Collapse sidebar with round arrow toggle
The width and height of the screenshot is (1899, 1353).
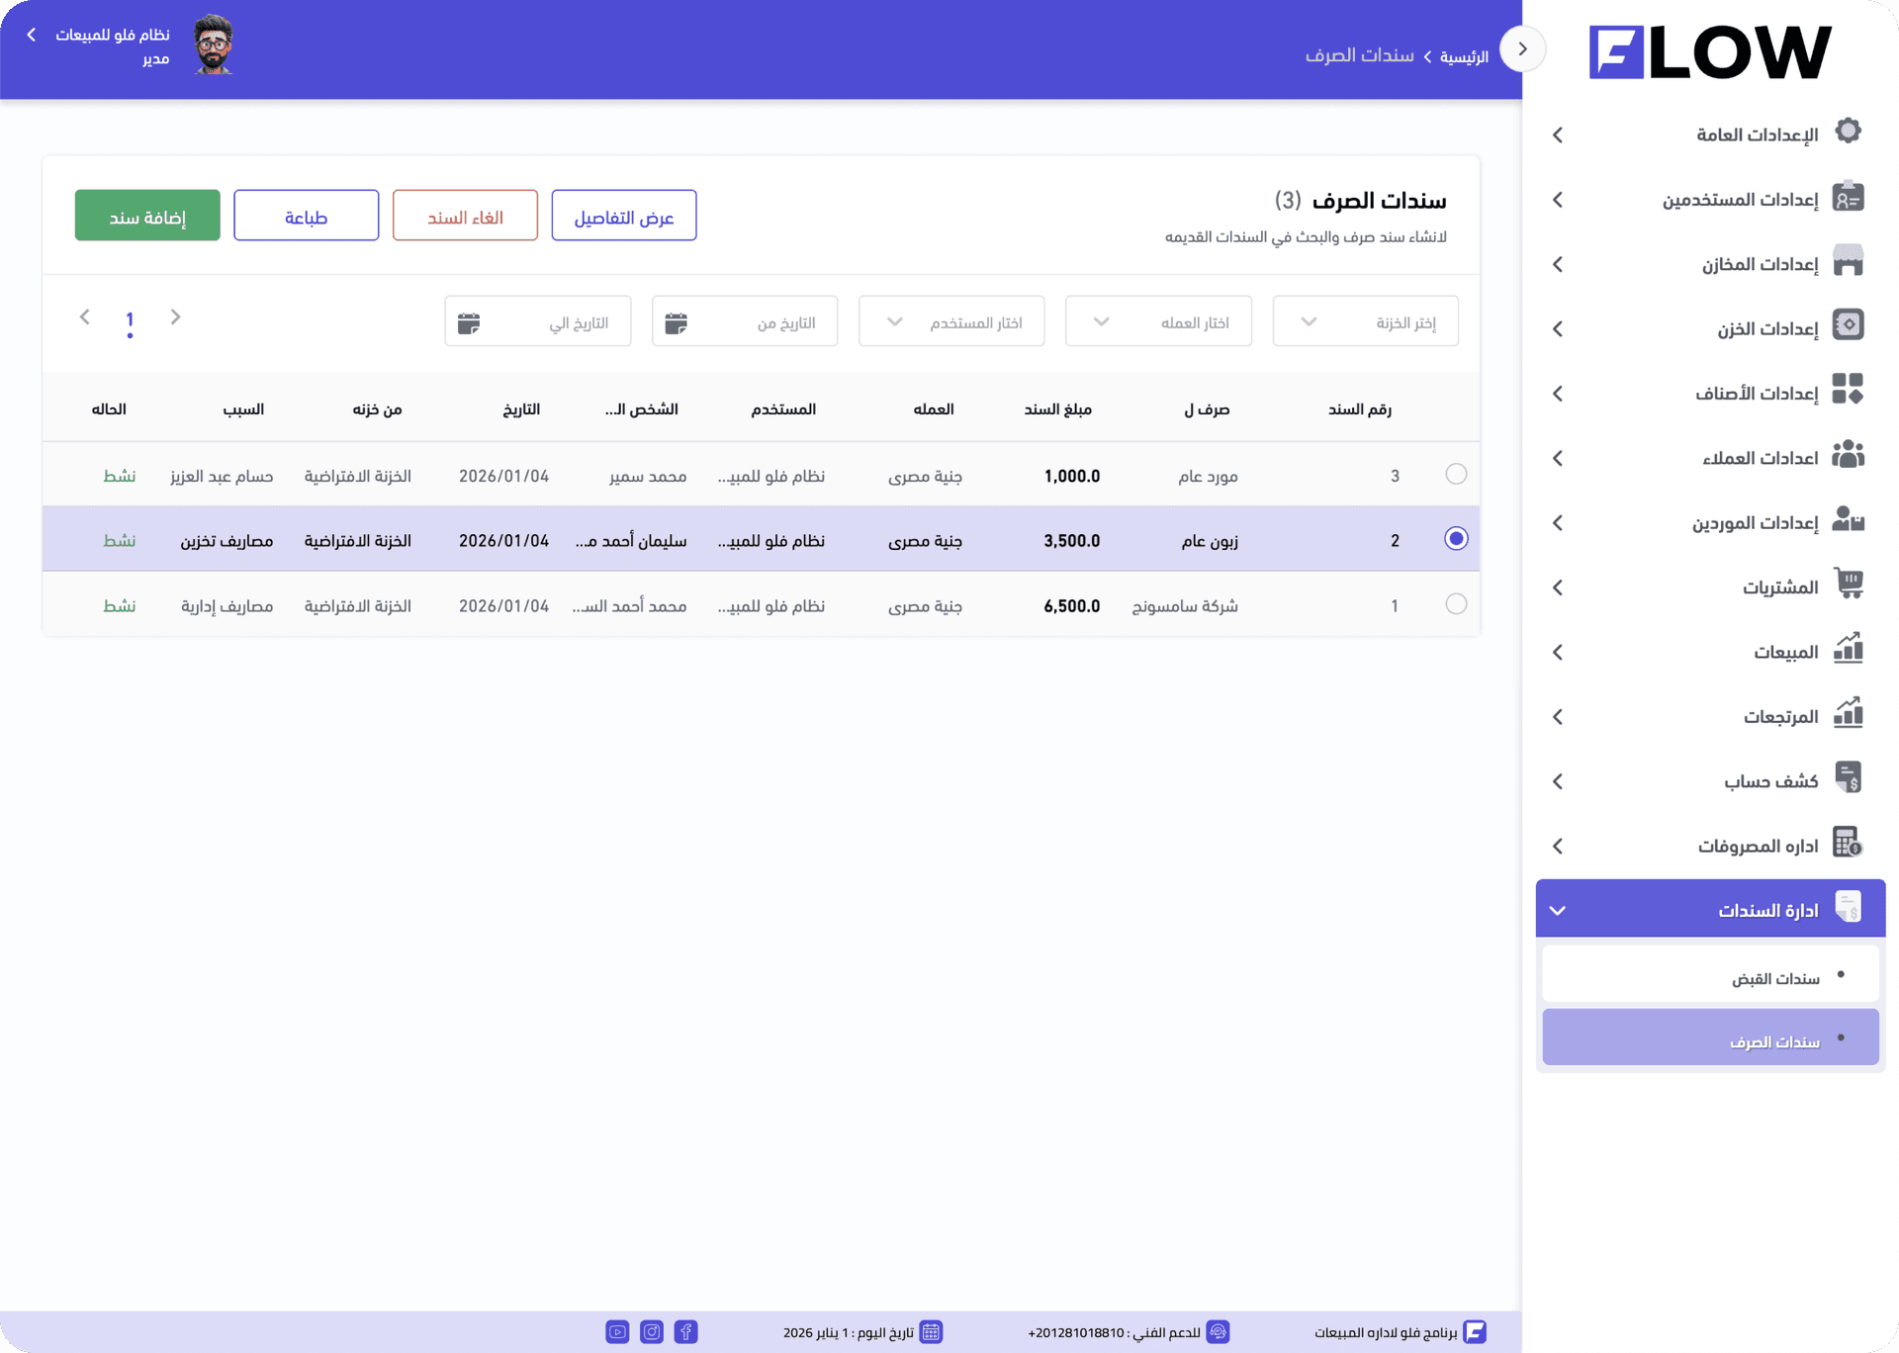pos(1522,48)
